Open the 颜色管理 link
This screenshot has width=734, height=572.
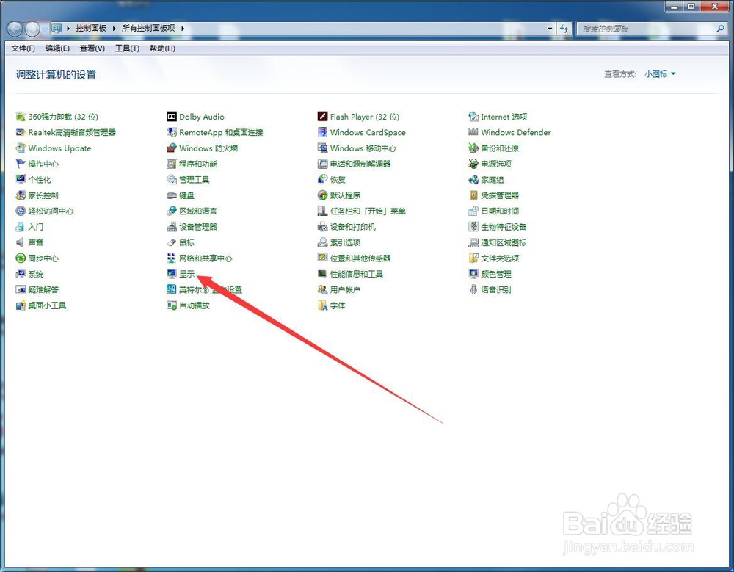point(496,274)
